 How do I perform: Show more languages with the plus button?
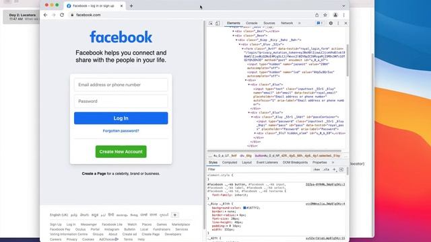(175, 215)
